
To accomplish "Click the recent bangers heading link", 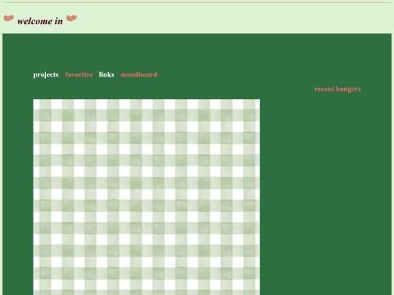I will coord(338,90).
